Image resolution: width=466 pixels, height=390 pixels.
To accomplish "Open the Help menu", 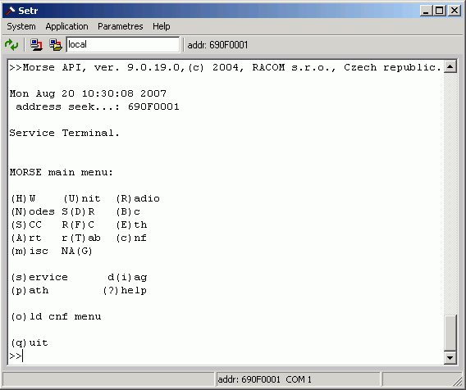I will (x=162, y=26).
